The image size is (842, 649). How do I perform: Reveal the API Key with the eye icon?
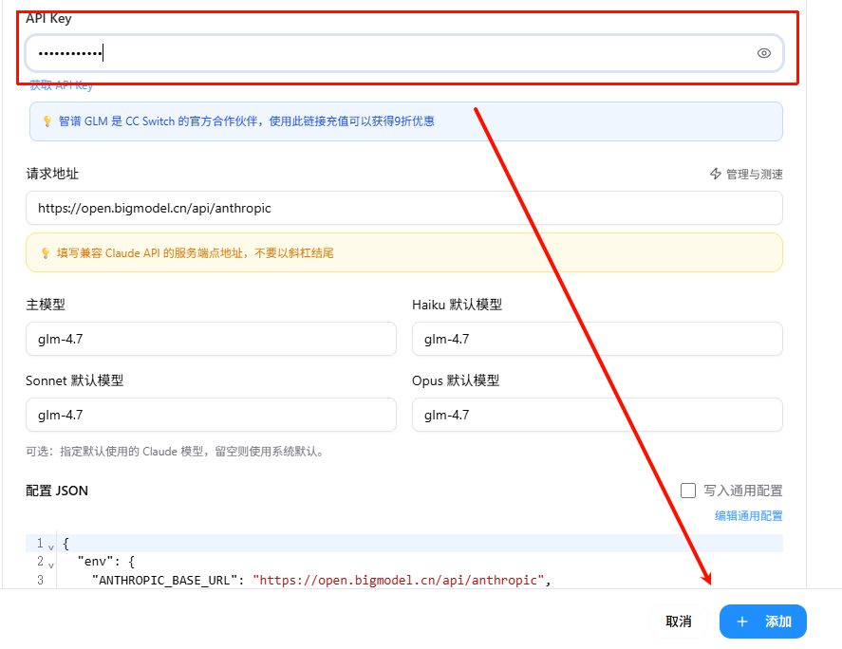point(763,53)
